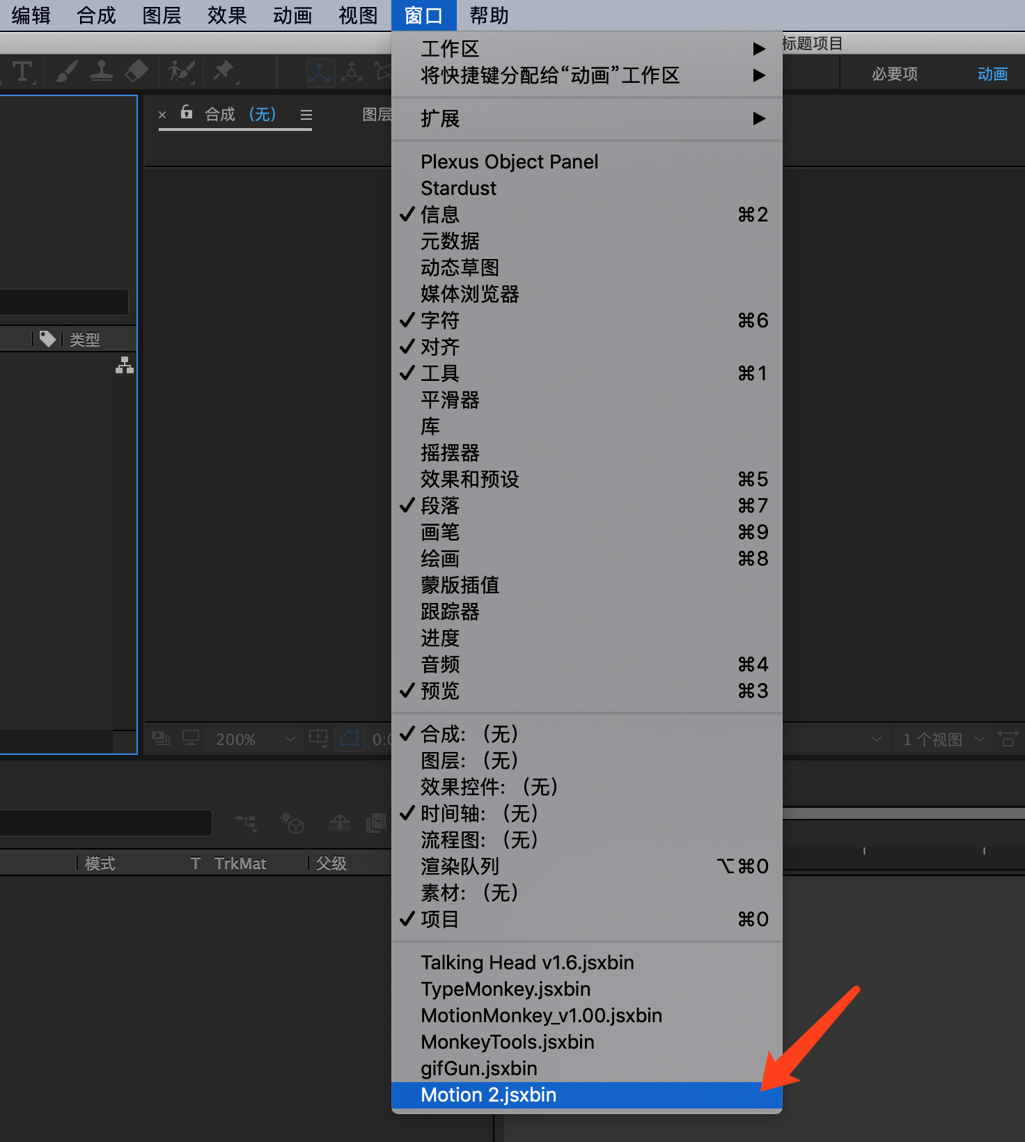Viewport: 1025px width, 1142px height.
Task: Toggle the 预览 panel menu item
Action: click(x=587, y=691)
